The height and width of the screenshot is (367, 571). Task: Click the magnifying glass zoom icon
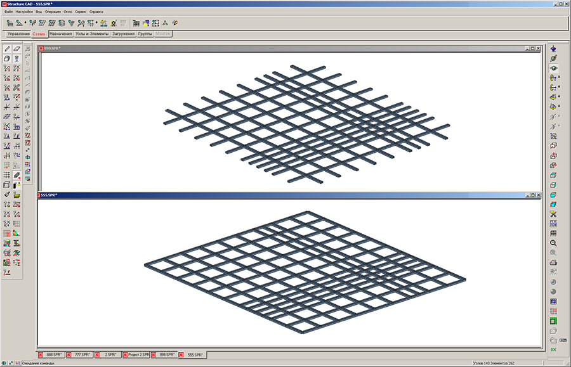[553, 243]
